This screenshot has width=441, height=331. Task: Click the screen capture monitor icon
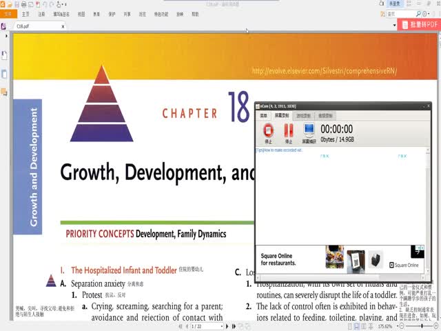(309, 130)
